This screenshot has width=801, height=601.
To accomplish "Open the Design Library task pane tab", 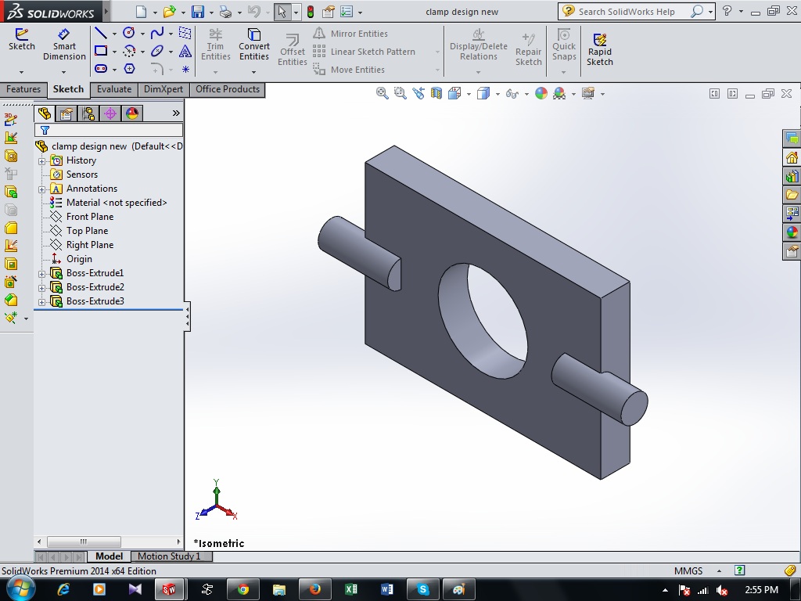I will point(792,176).
